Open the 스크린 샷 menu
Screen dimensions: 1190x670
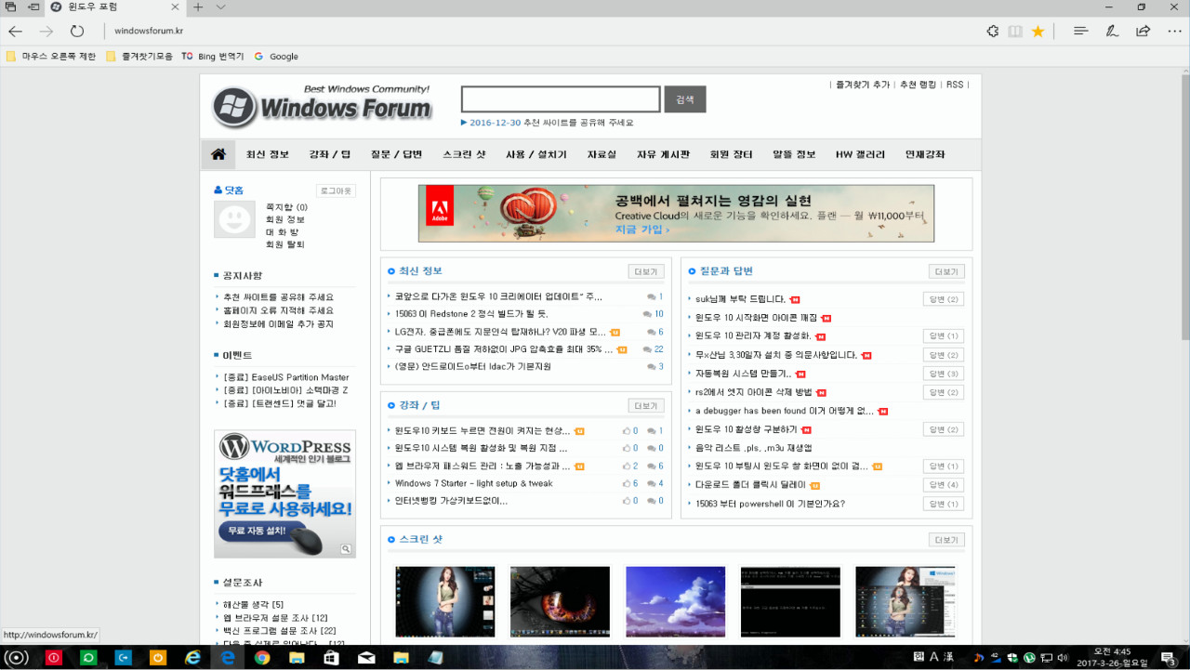(x=464, y=154)
